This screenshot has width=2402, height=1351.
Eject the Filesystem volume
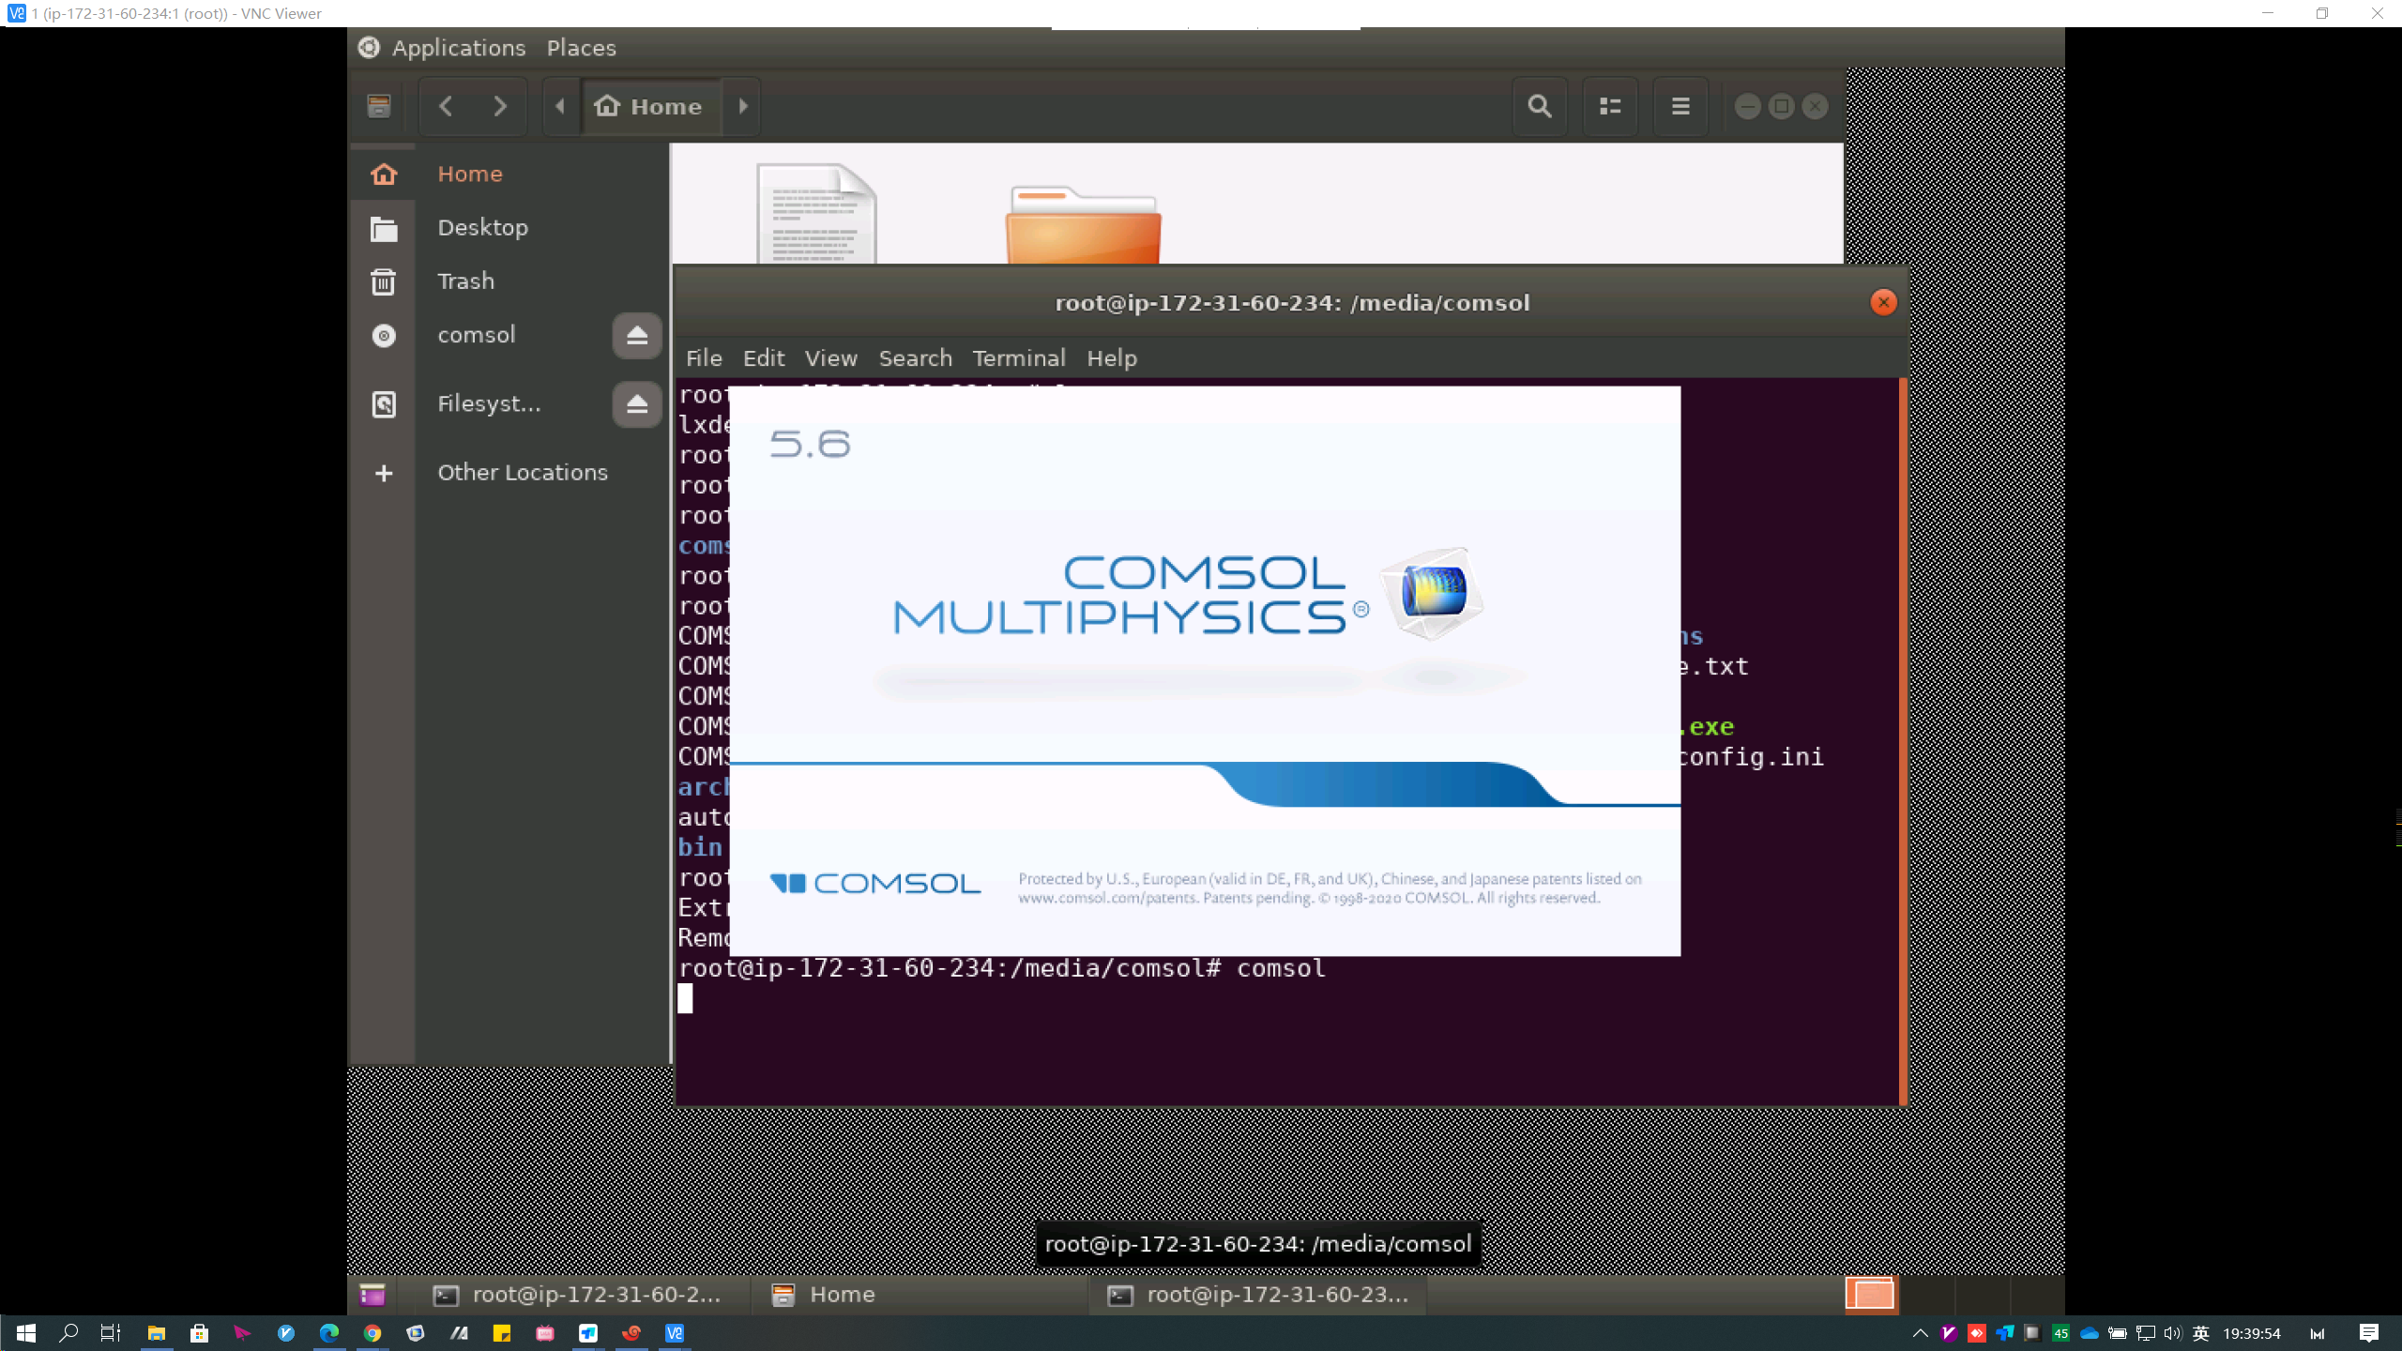(637, 403)
